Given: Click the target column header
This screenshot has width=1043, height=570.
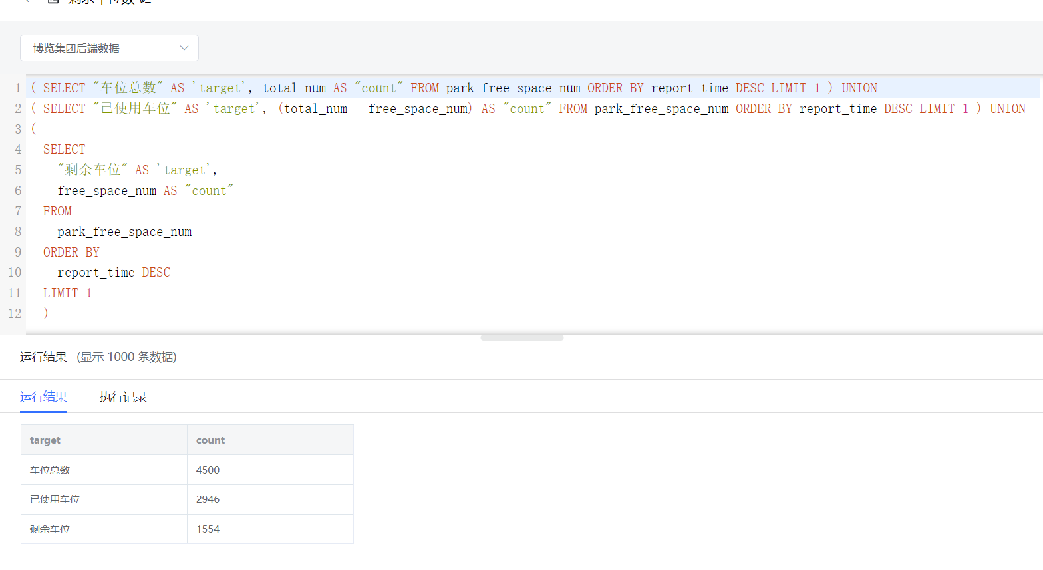Looking at the screenshot, I should coord(104,440).
